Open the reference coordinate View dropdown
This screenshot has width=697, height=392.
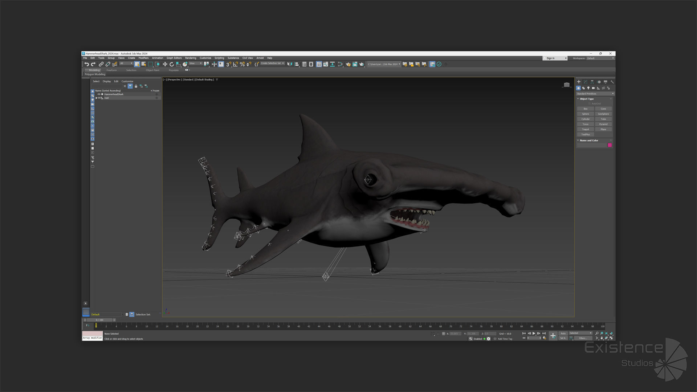point(196,64)
